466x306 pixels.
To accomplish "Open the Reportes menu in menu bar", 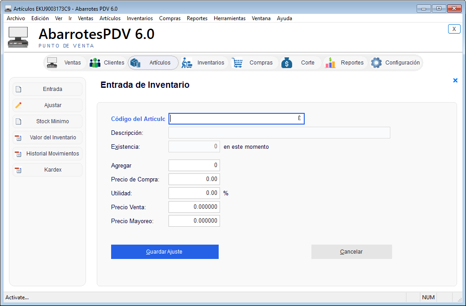I will point(197,18).
